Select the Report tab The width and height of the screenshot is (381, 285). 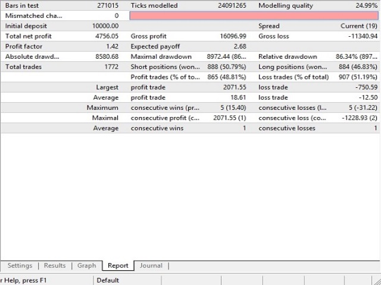pyautogui.click(x=118, y=266)
